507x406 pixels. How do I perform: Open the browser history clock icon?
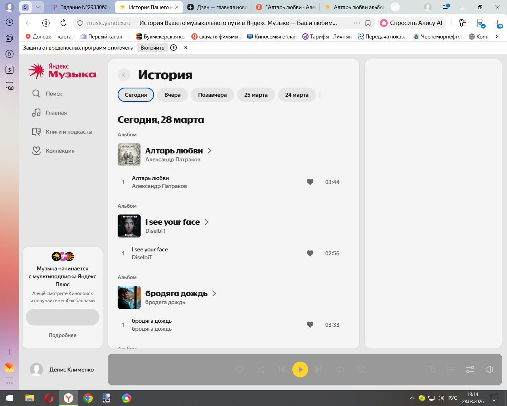pos(10,22)
